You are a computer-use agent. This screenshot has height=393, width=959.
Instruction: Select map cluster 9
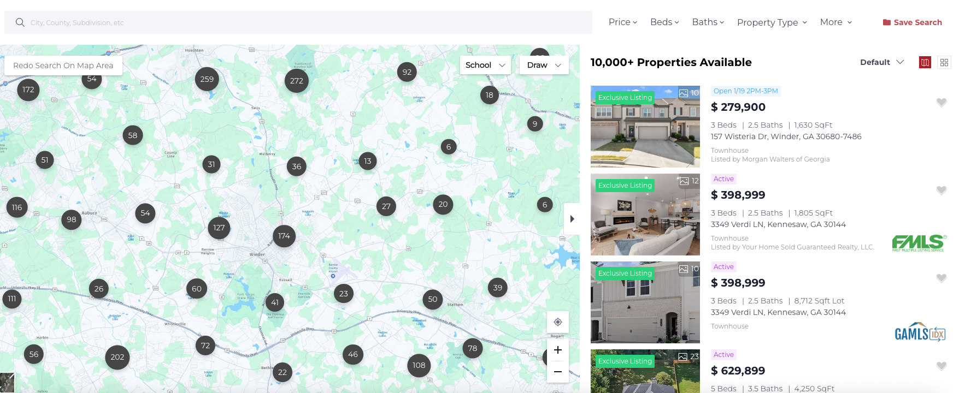tap(535, 124)
